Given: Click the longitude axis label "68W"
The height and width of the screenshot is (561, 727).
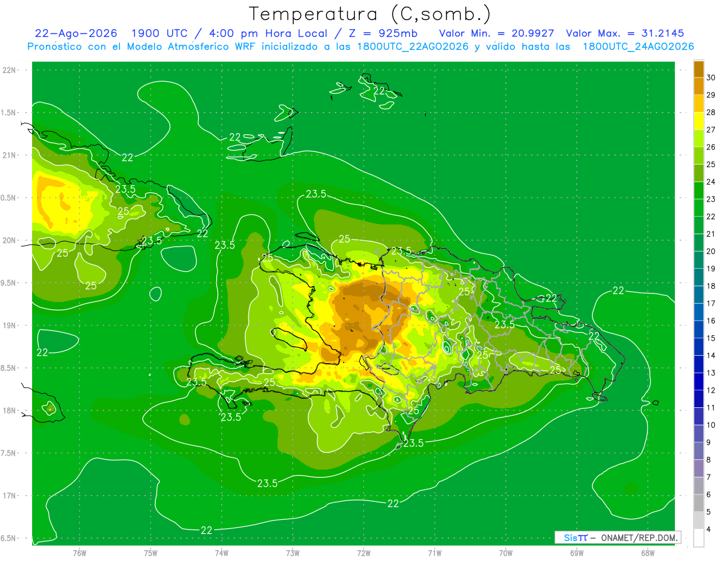Looking at the screenshot, I should 647,553.
